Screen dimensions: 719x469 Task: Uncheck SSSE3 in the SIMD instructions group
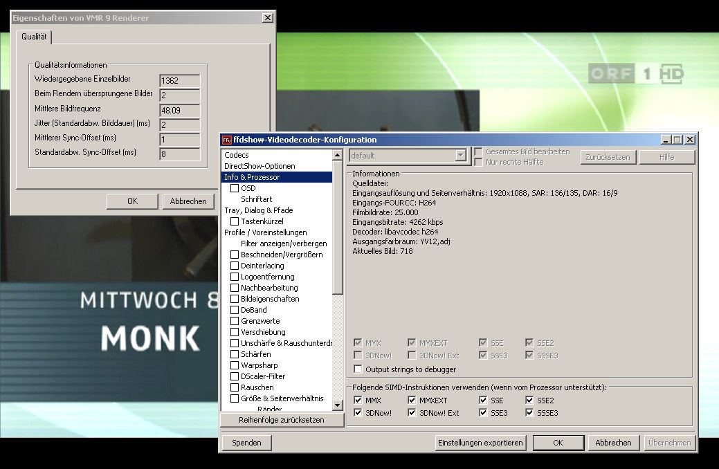(x=530, y=413)
